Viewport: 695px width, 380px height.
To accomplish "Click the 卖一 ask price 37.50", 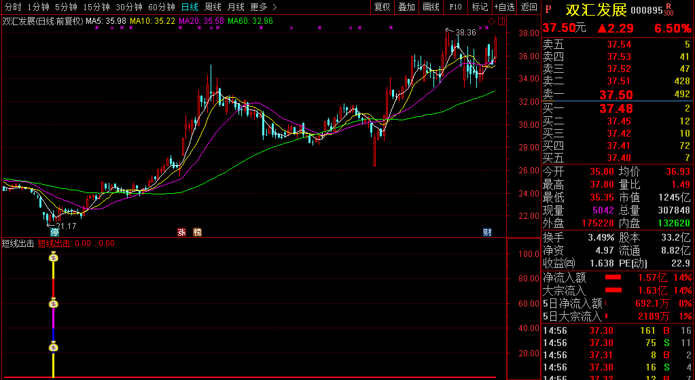I will tap(616, 95).
